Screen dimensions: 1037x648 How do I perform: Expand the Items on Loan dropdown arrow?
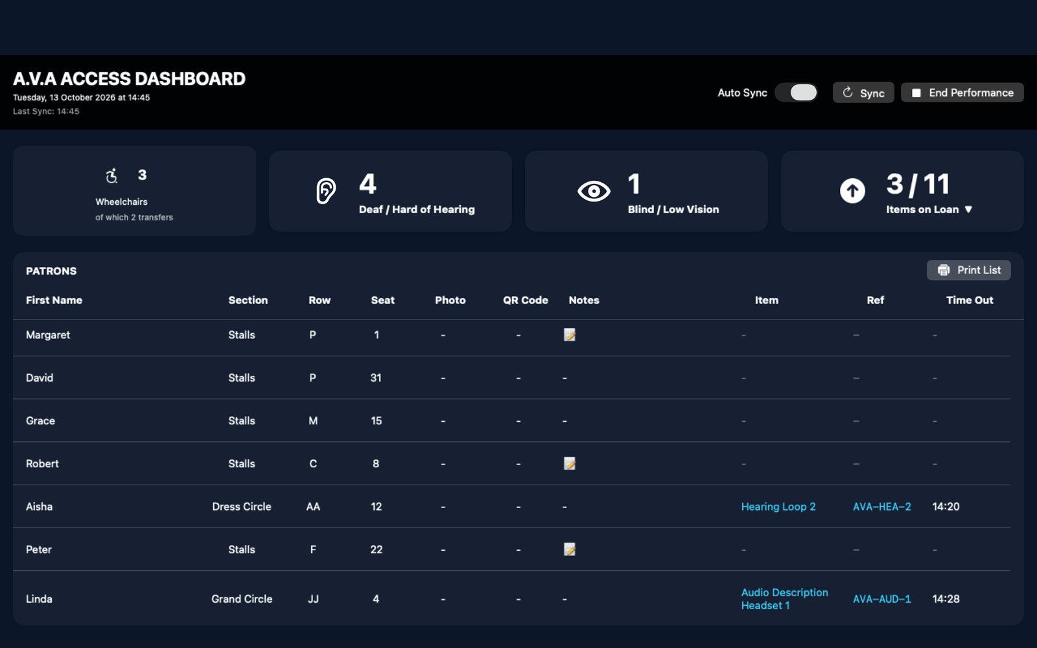968,209
